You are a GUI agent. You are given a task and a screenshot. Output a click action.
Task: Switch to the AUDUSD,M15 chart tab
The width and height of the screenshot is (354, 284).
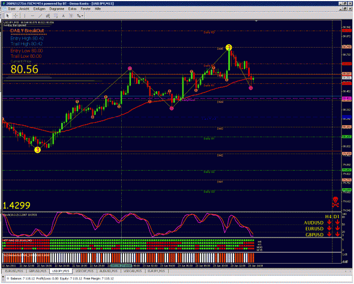(x=108, y=270)
